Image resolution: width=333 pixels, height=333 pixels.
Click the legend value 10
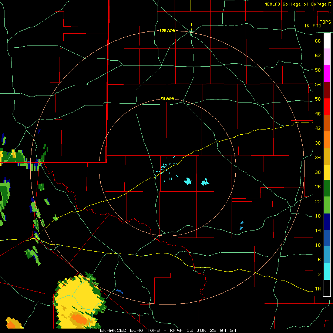pyautogui.click(x=318, y=245)
